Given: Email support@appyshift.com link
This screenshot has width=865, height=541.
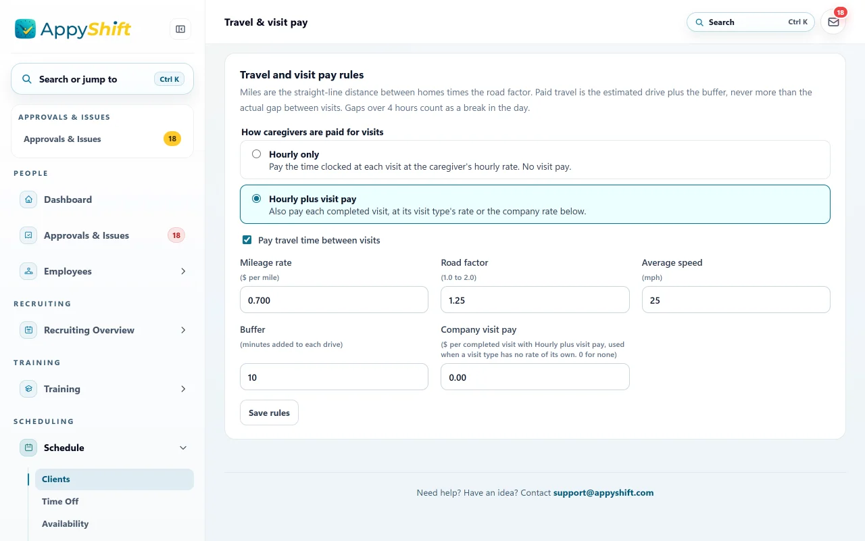Looking at the screenshot, I should pyautogui.click(x=603, y=493).
